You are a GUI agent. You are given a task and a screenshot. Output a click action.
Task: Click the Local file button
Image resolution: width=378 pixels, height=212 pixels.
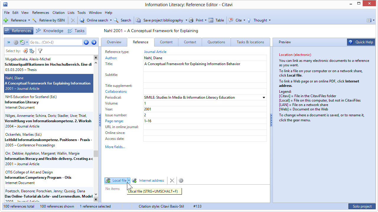click(x=116, y=180)
